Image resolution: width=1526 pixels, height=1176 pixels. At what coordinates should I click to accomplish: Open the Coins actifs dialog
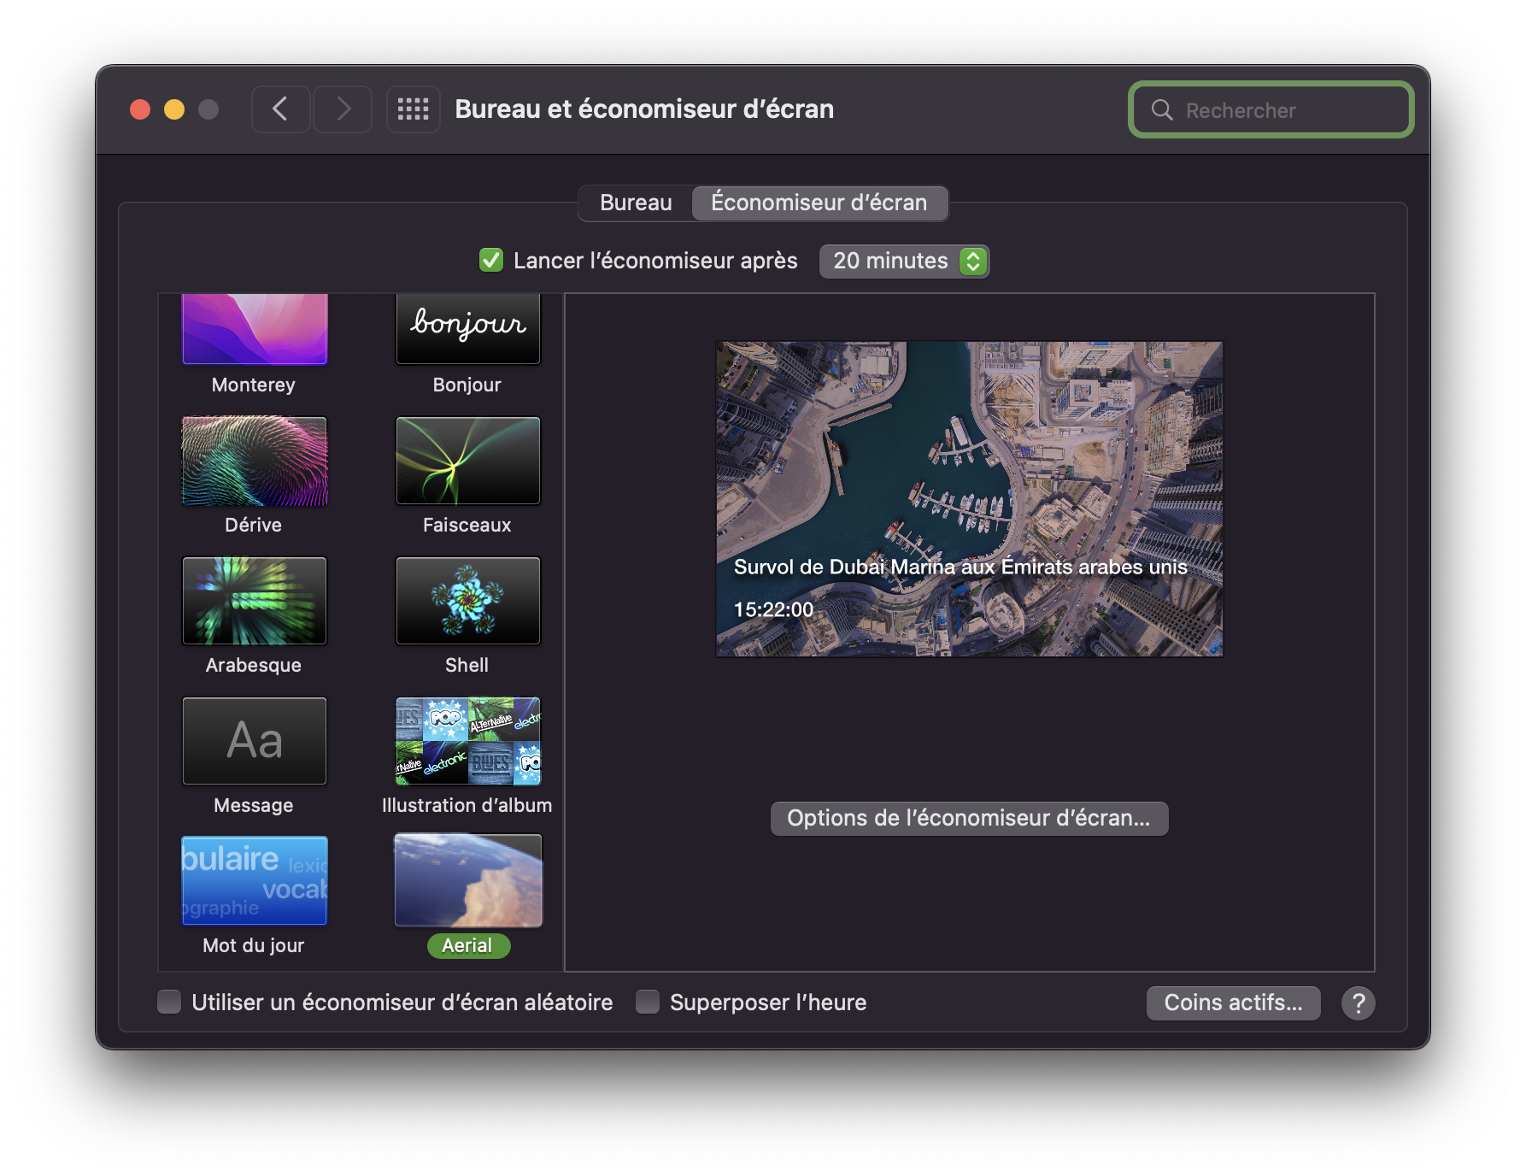pos(1233,1003)
